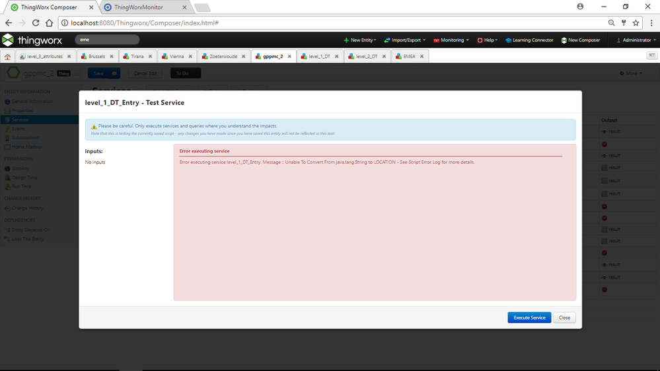Image resolution: width=660 pixels, height=371 pixels.
Task: Open browser home page
Action: 50,22
